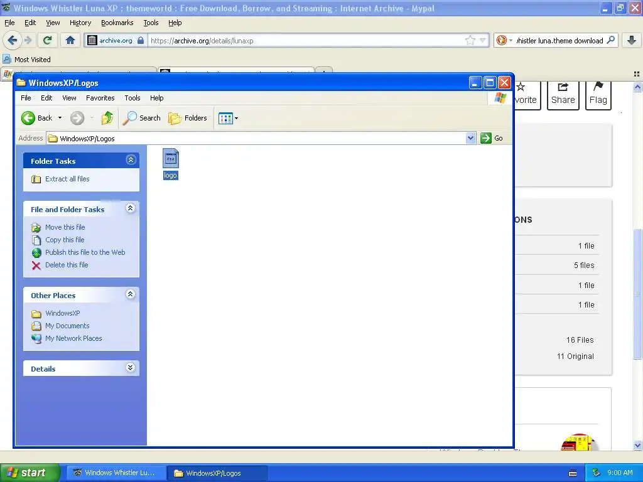Click Copy this file
The image size is (643, 482).
tap(65, 240)
